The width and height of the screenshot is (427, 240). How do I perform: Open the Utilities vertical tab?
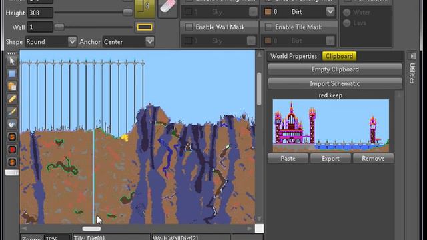pyautogui.click(x=412, y=73)
